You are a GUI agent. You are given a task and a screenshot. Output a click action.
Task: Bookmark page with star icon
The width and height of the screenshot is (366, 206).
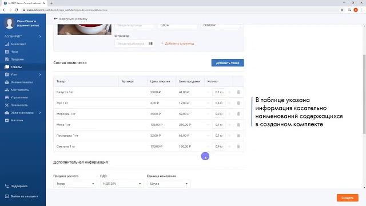point(342,10)
